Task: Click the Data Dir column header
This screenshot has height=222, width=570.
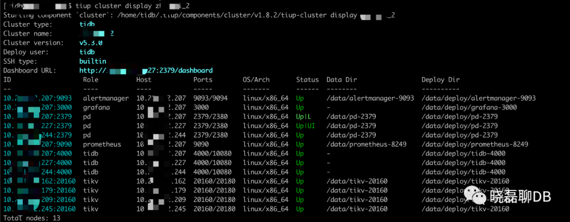Action: click(341, 80)
